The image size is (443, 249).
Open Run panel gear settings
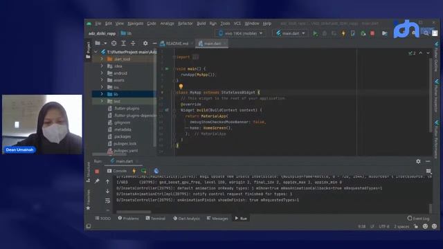418,161
